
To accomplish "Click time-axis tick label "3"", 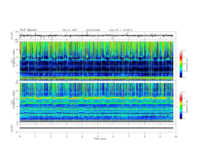I will (66, 136).
